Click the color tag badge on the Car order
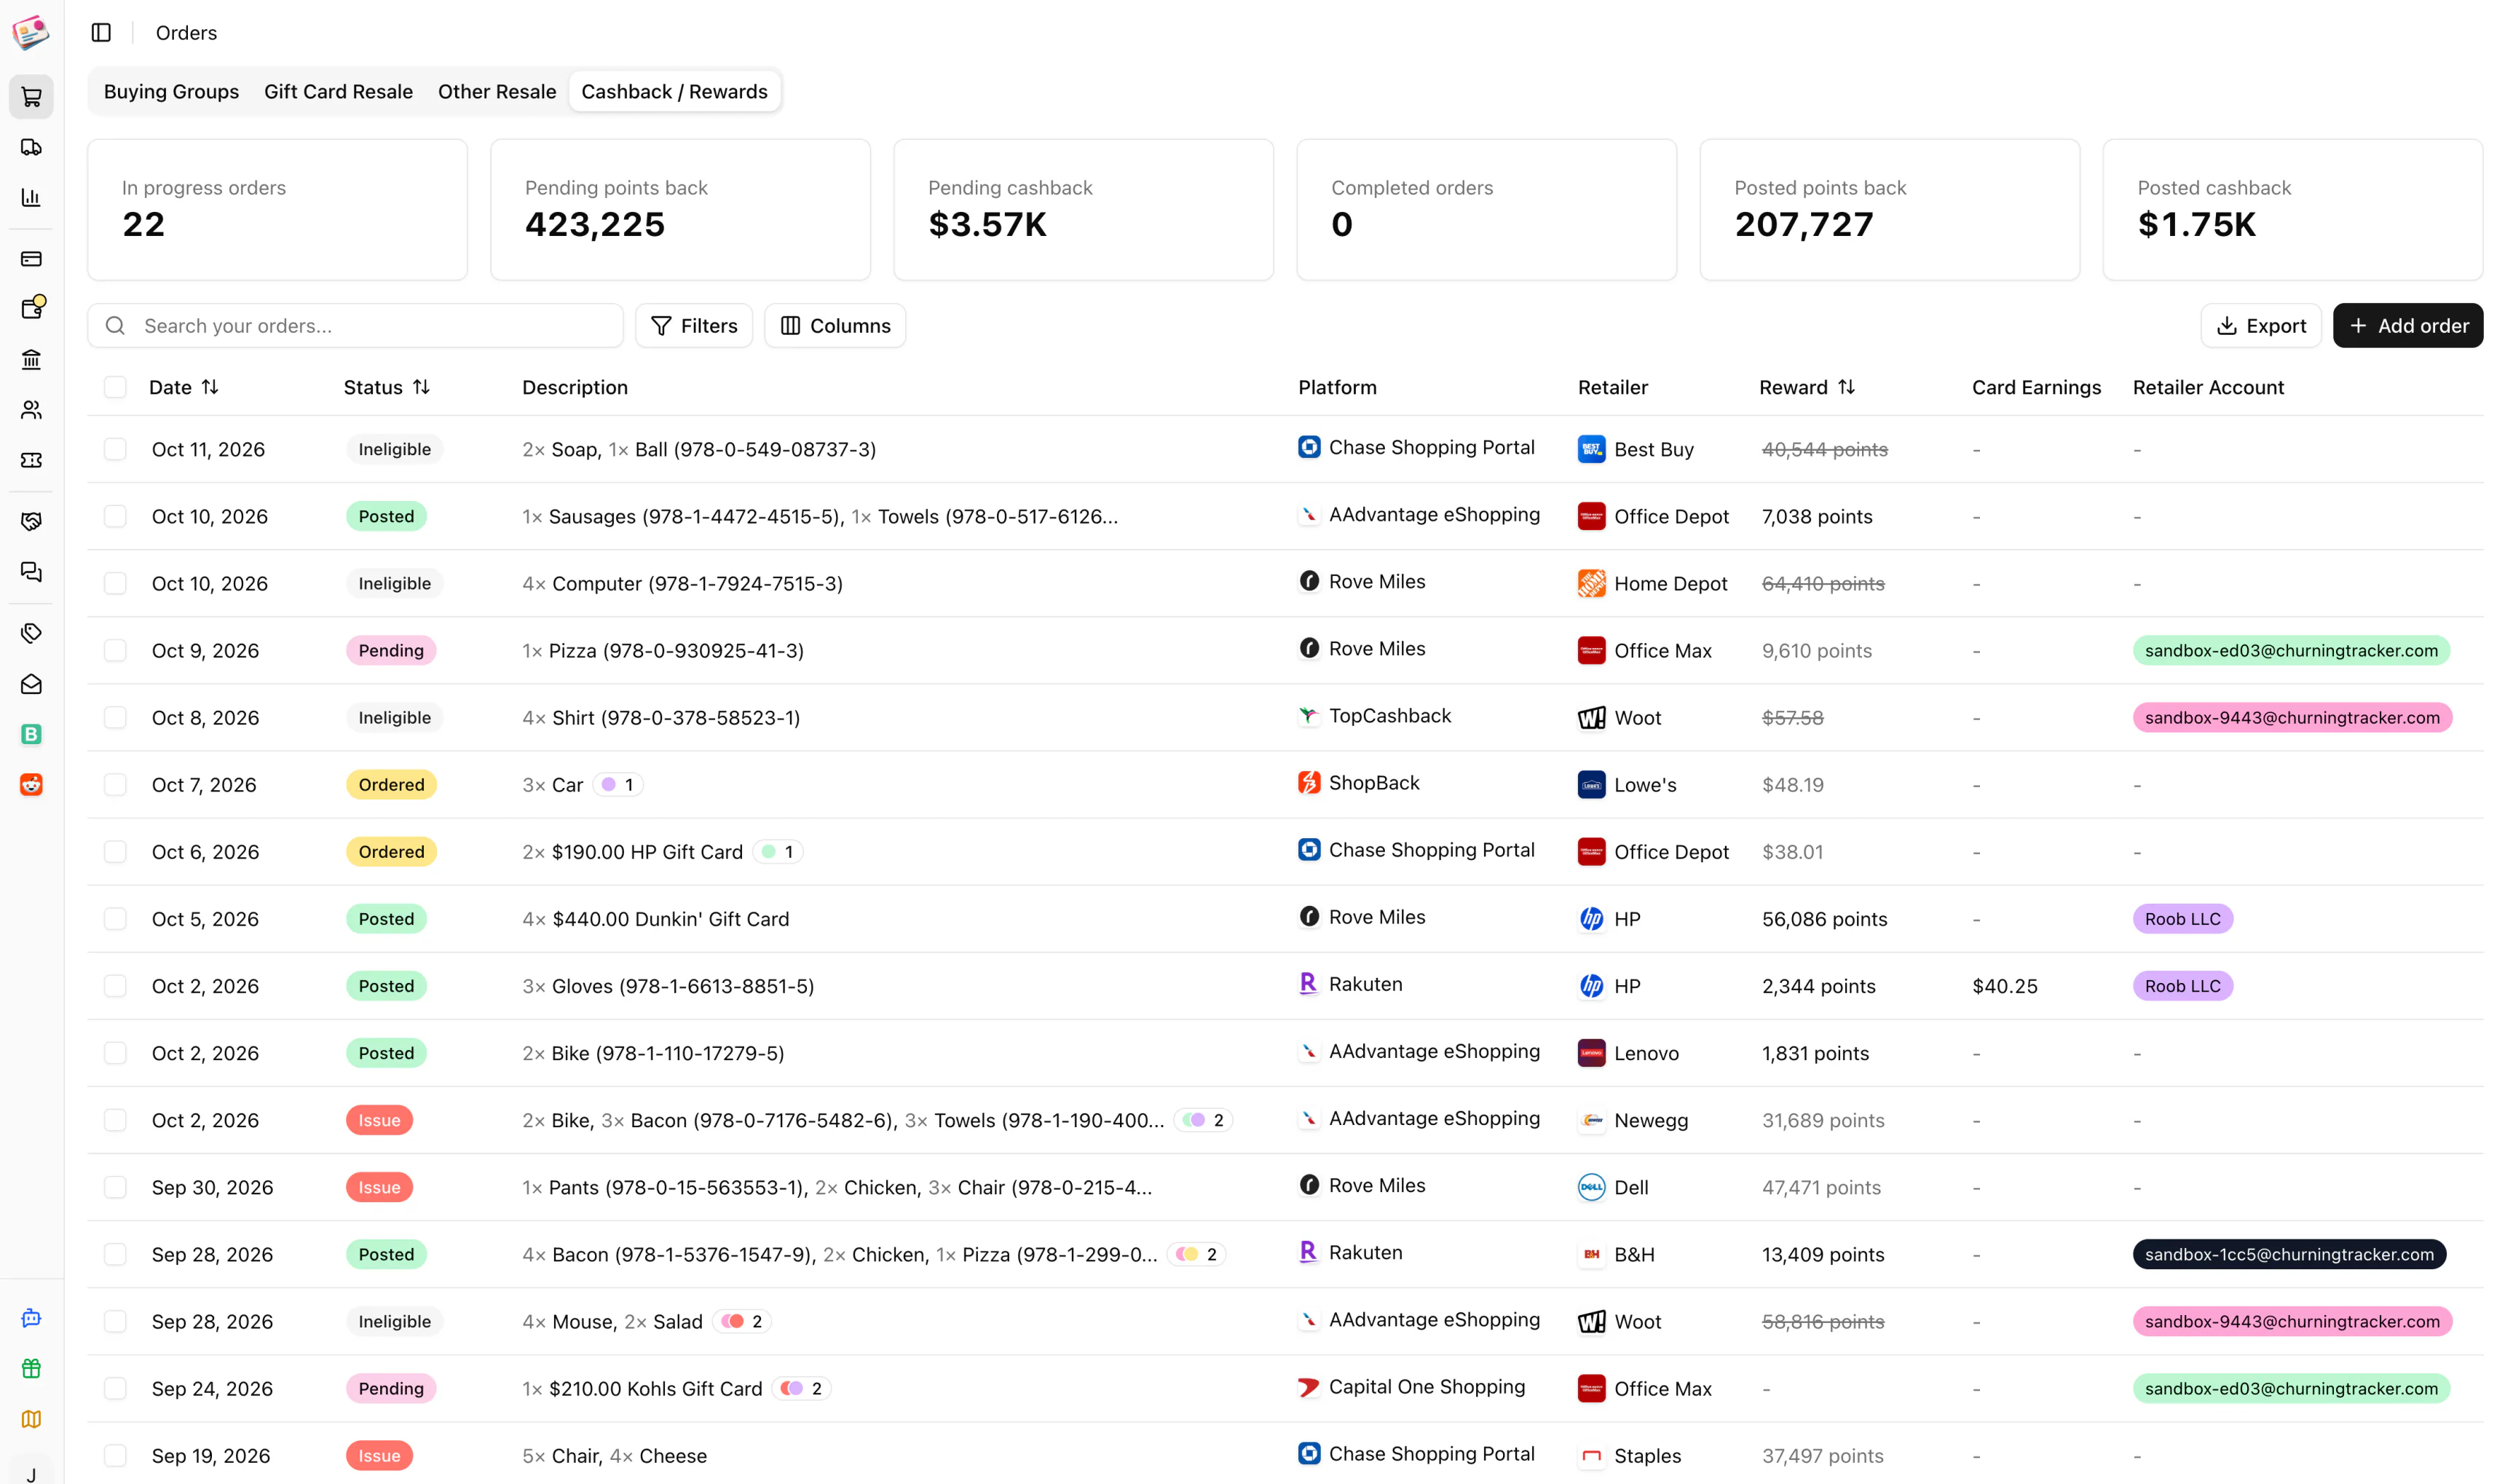Screen dimensions: 2505x1484 pyautogui.click(x=618, y=785)
